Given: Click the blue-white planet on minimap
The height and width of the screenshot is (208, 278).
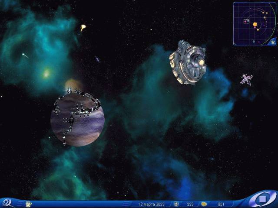Looking at the screenshot, I should (254, 42).
